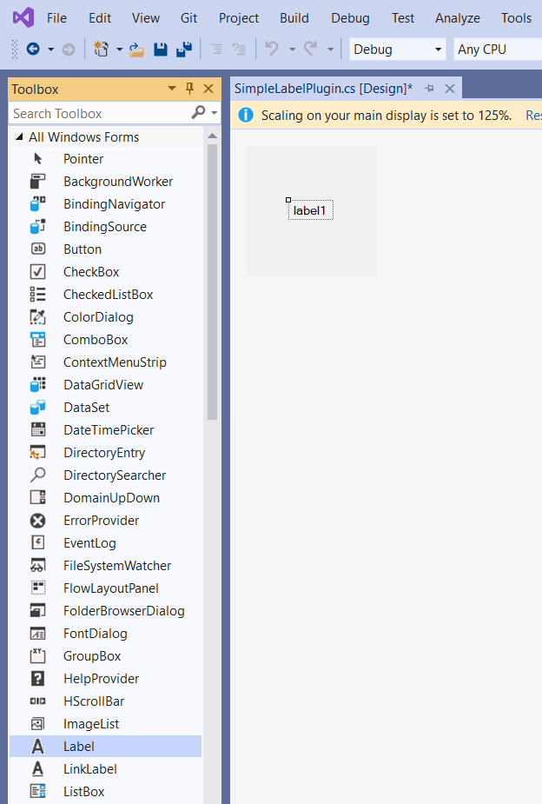Click the Save icon in toolbar
This screenshot has width=542, height=804.
pyautogui.click(x=161, y=50)
